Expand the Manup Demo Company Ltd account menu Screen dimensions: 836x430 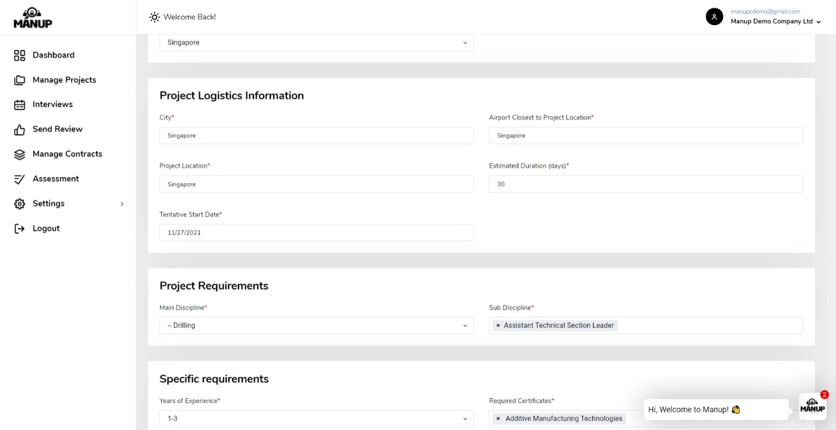818,22
